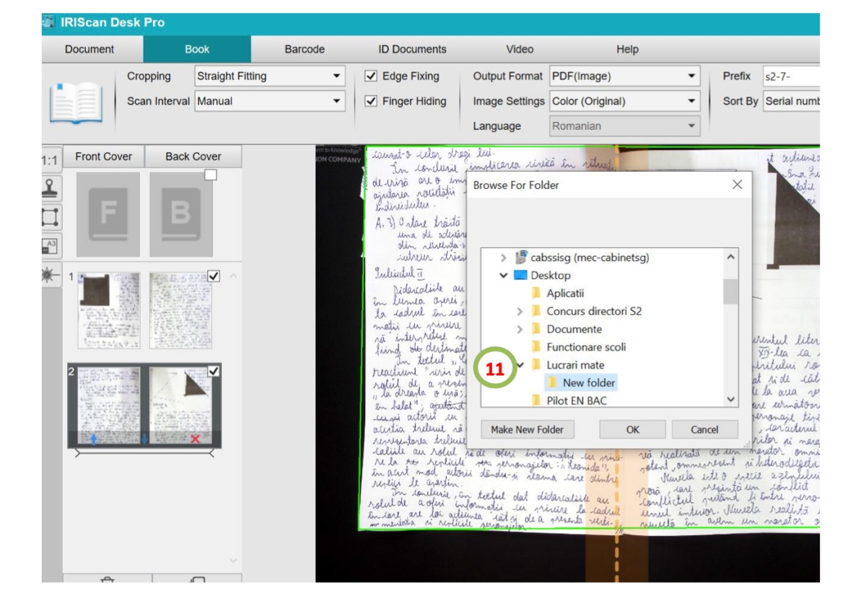Click the Front cover F placeholder
This screenshot has height=598, width=866.
pos(108,214)
